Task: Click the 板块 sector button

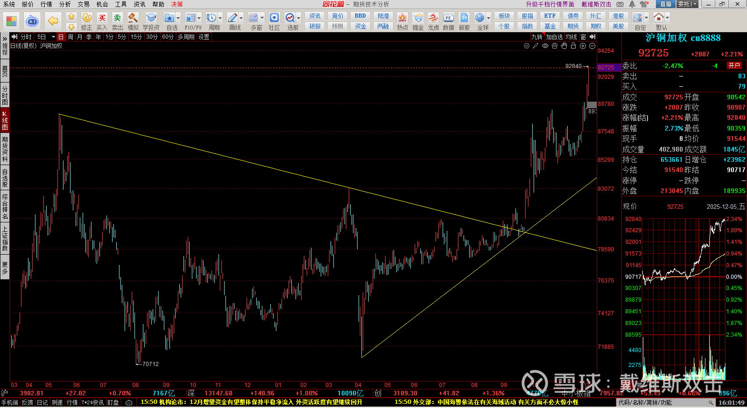Action: tap(504, 16)
